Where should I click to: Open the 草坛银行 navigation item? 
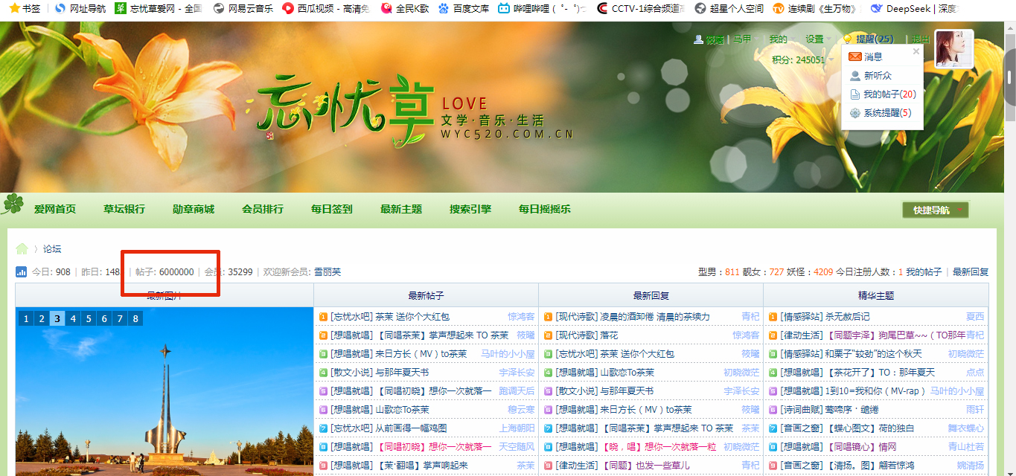pos(124,210)
